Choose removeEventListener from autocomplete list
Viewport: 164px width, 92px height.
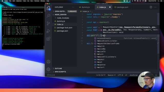(125, 41)
